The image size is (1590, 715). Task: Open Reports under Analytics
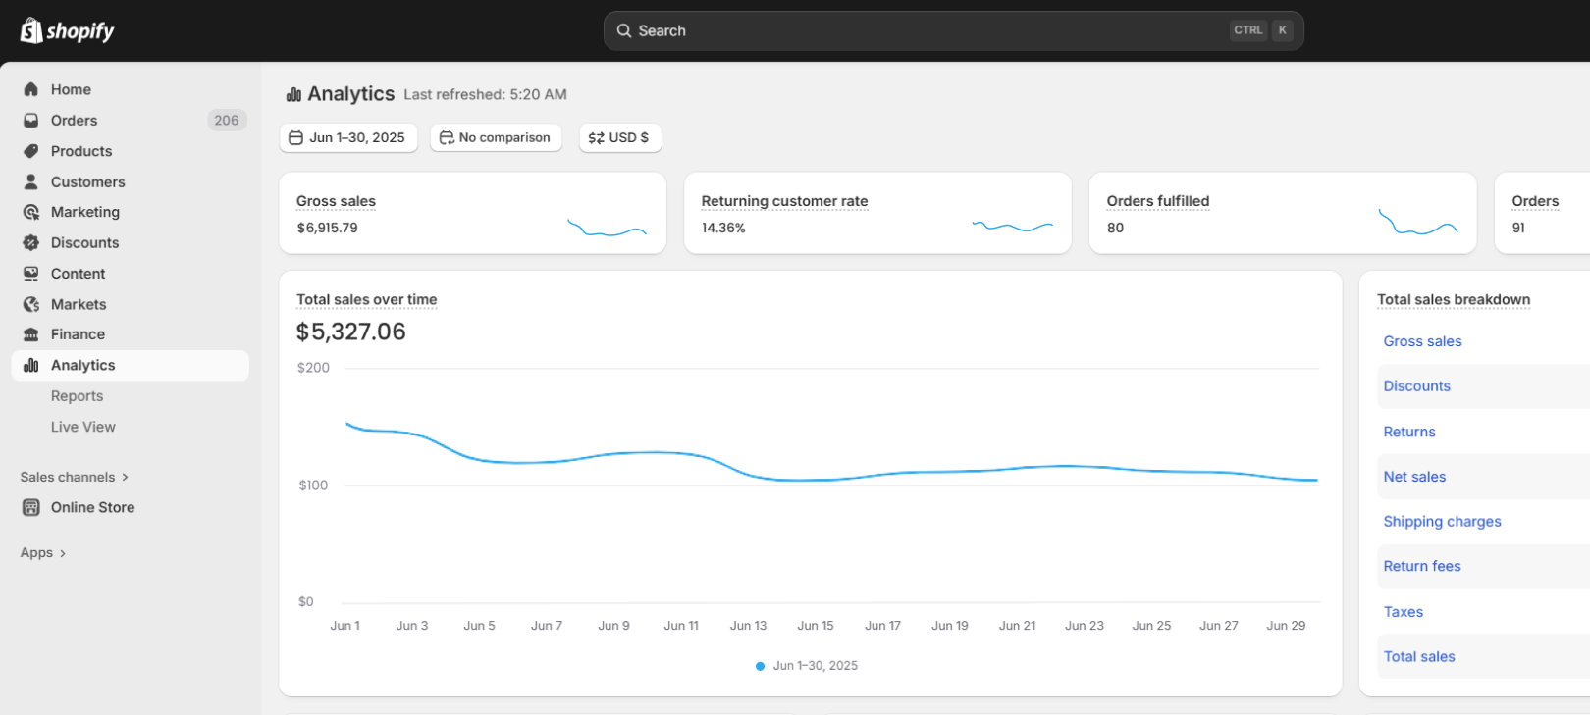(77, 396)
